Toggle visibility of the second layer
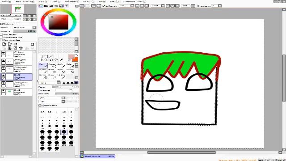This screenshot has height=161, width=286. [x=3, y=61]
